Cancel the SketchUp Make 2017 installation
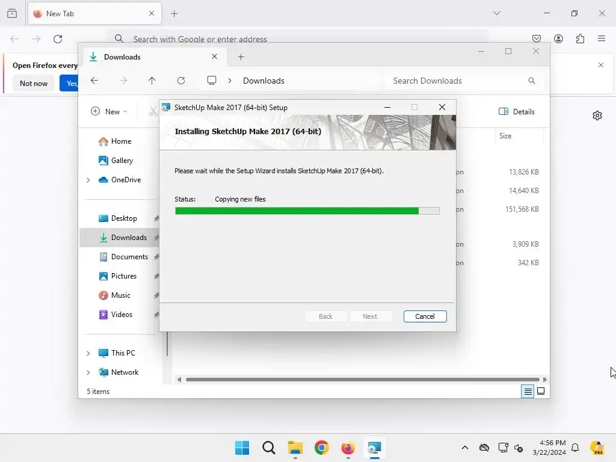 click(x=425, y=316)
